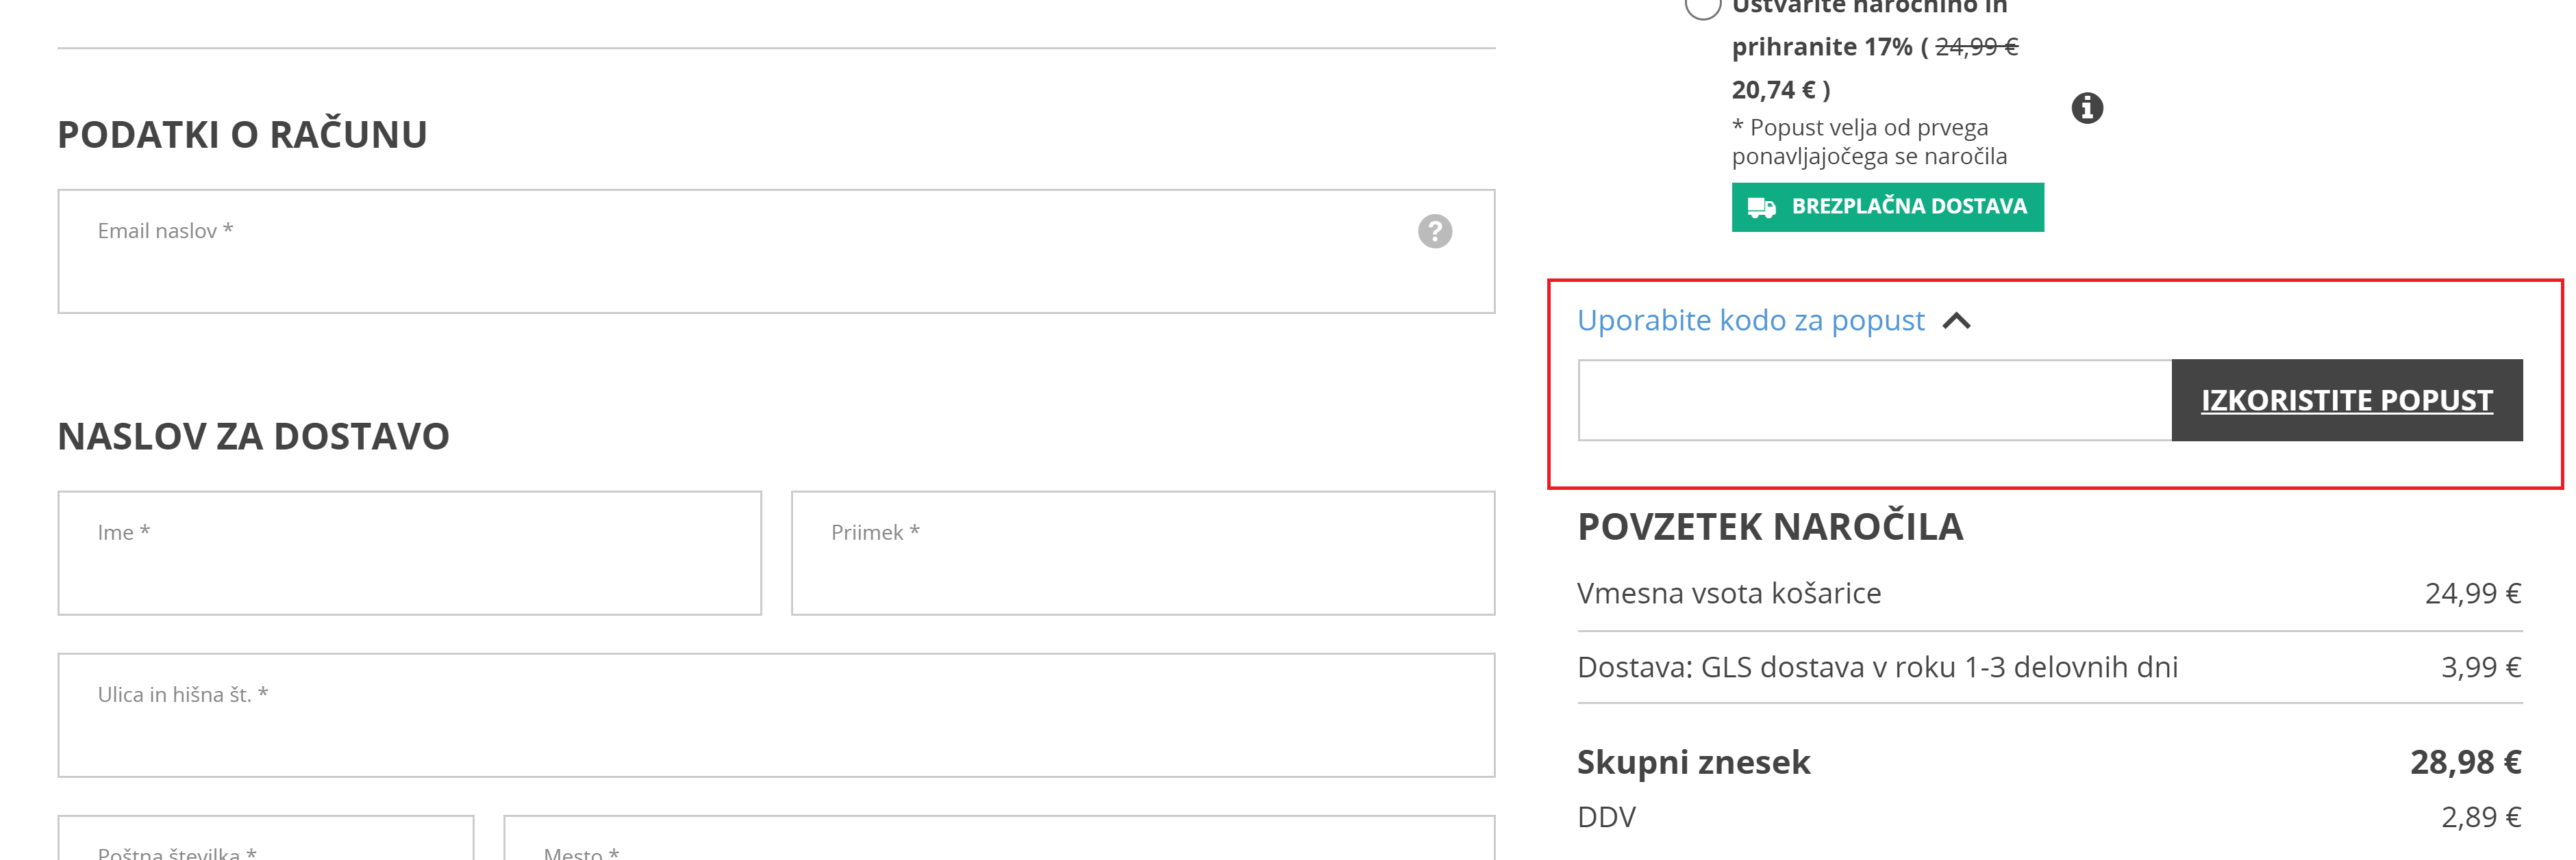Click the POVZETEK NAROČILA heading

pos(1770,527)
